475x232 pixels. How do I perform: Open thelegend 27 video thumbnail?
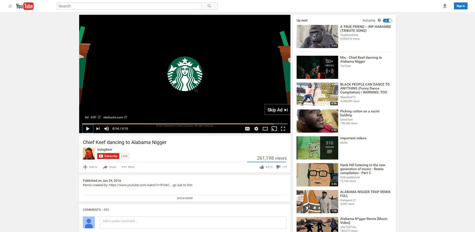tap(317, 202)
